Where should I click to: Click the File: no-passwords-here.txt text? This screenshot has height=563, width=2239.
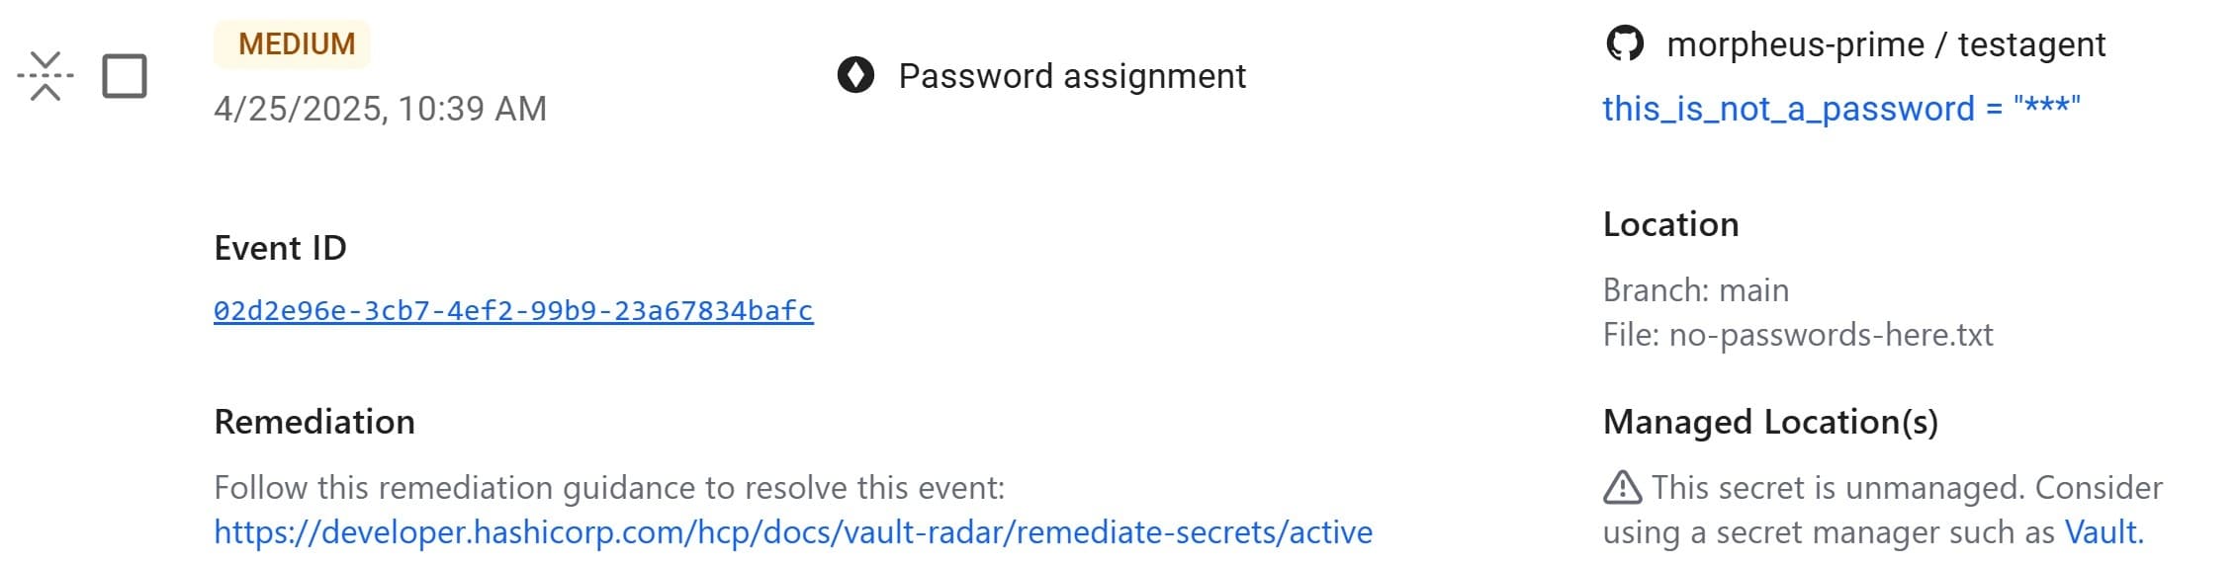tap(1797, 335)
